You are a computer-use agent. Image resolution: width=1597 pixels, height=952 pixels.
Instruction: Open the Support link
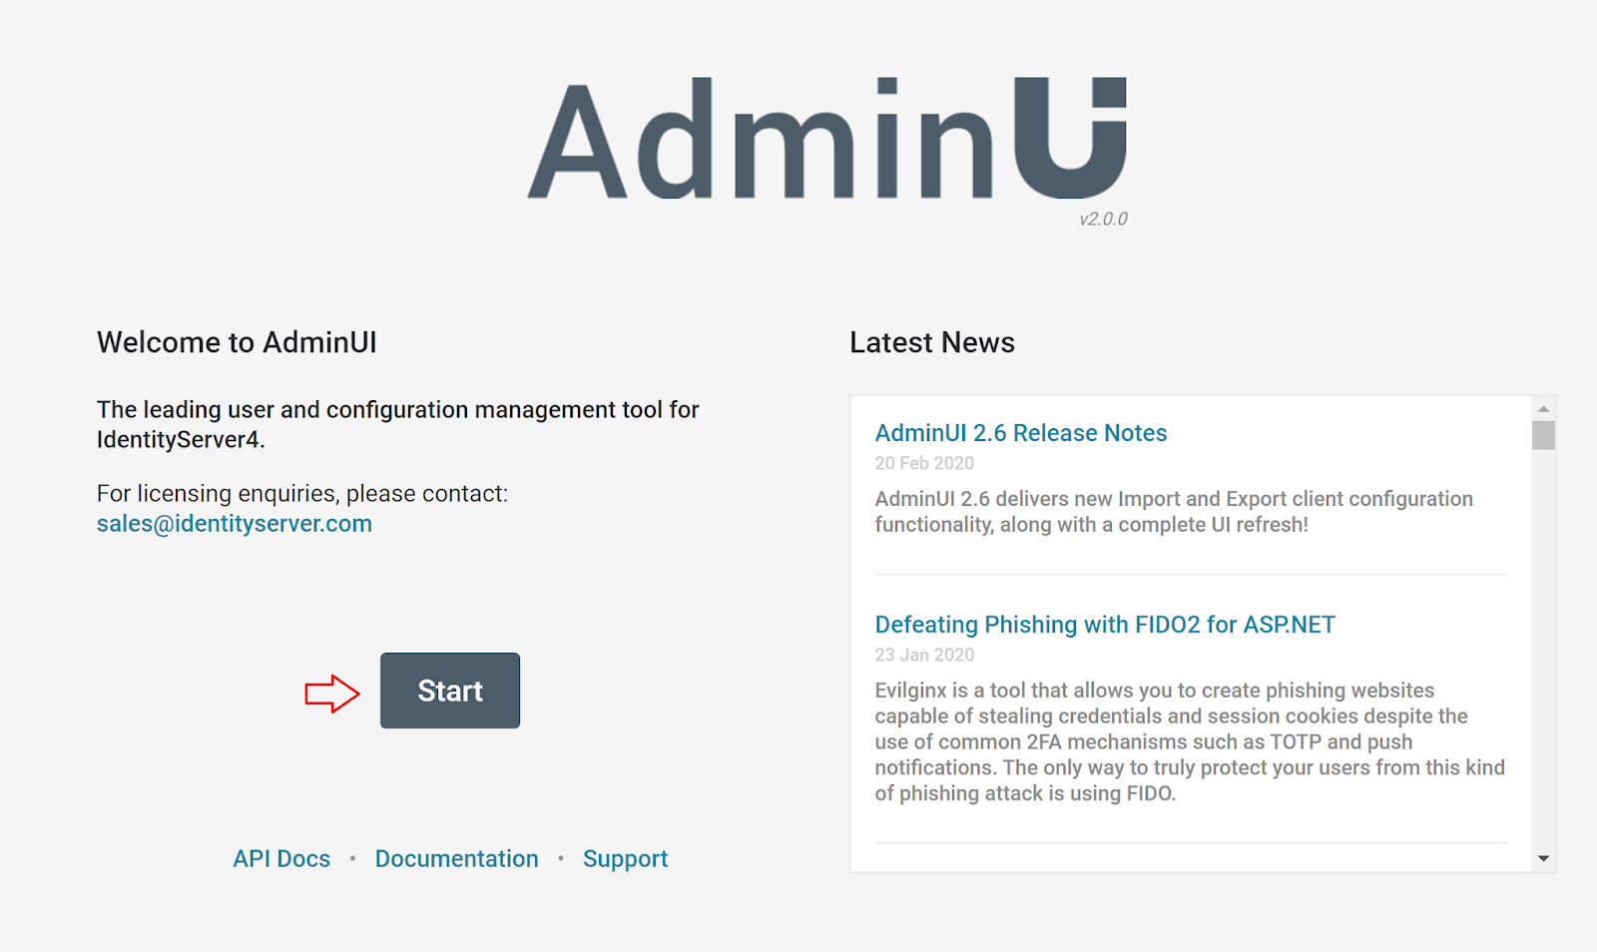pyautogui.click(x=626, y=859)
